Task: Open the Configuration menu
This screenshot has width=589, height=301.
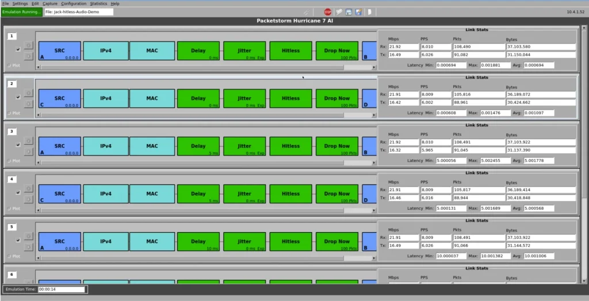Action: tap(74, 3)
